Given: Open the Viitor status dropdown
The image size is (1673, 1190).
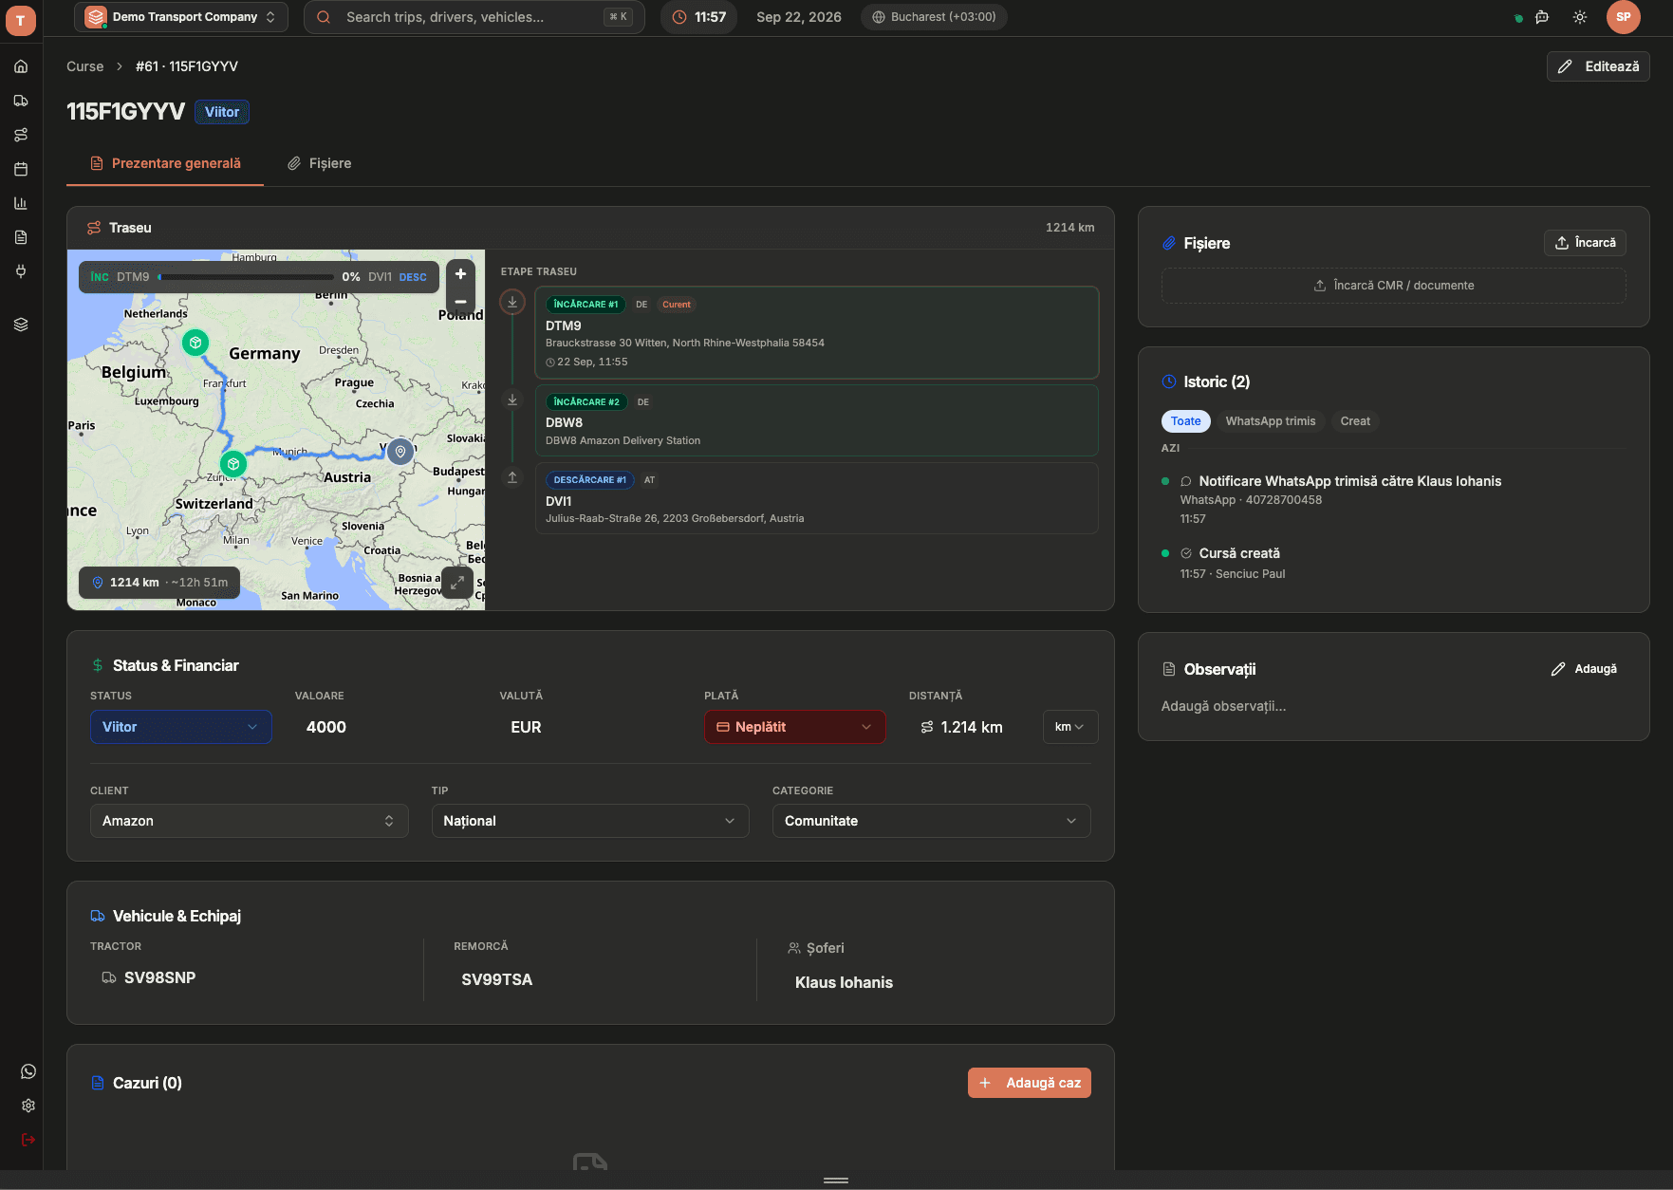Looking at the screenshot, I should tap(181, 727).
